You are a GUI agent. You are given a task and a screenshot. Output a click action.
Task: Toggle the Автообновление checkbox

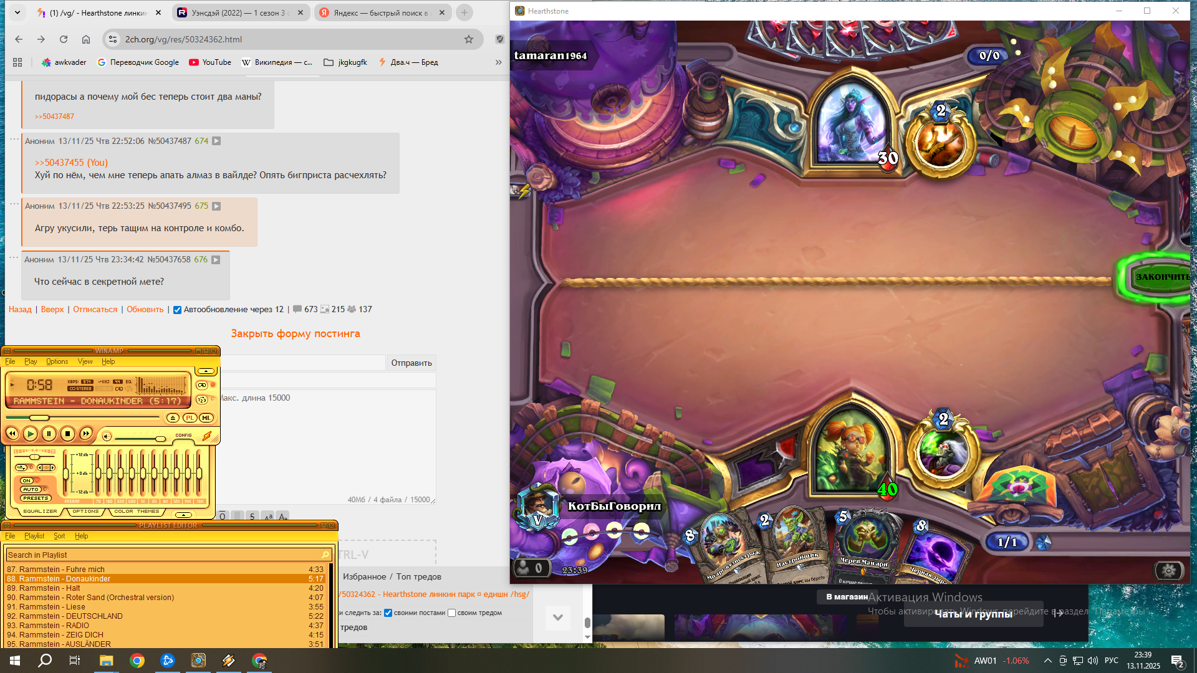(x=177, y=310)
